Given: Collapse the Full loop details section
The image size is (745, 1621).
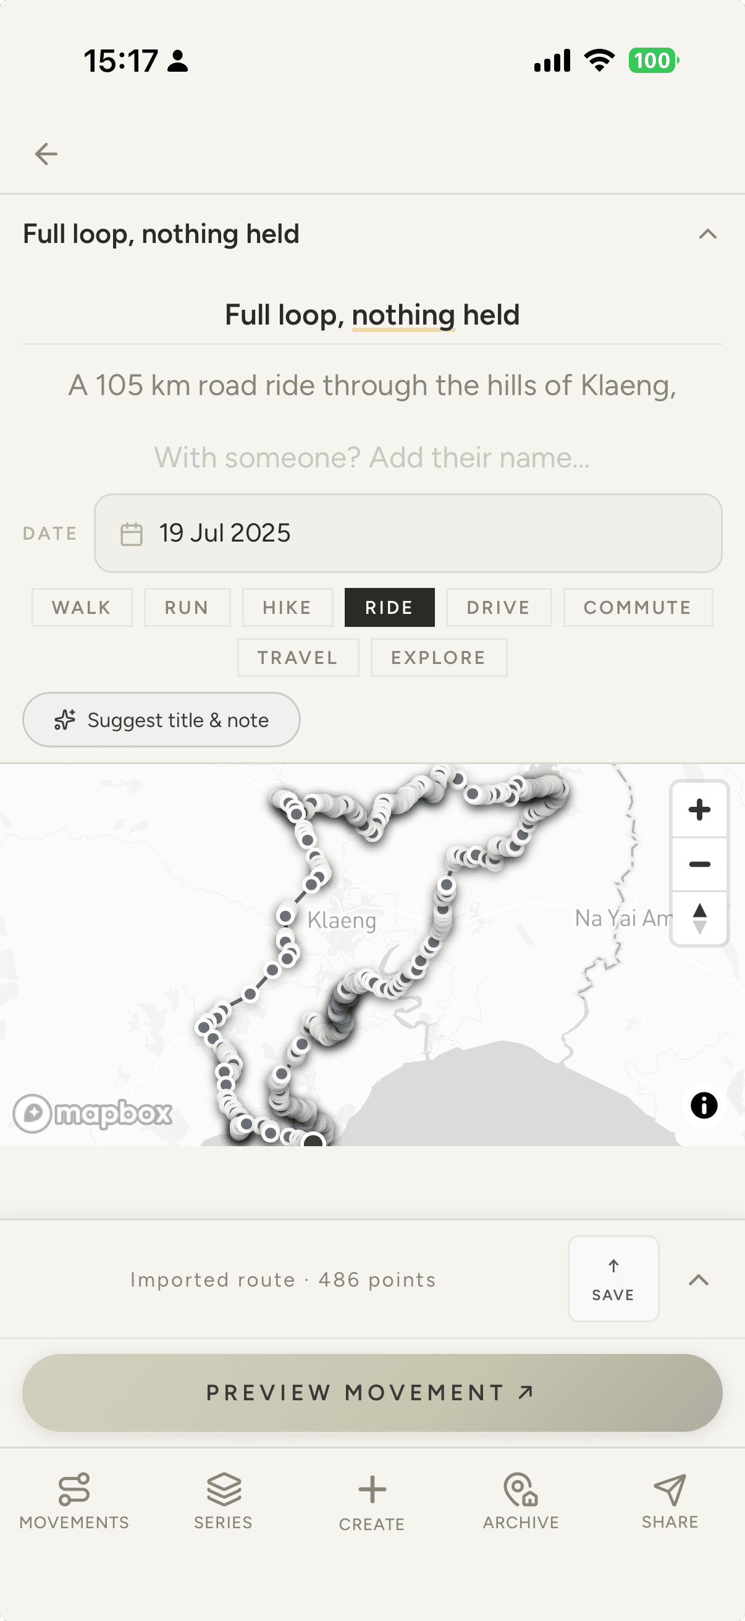Looking at the screenshot, I should tap(707, 234).
